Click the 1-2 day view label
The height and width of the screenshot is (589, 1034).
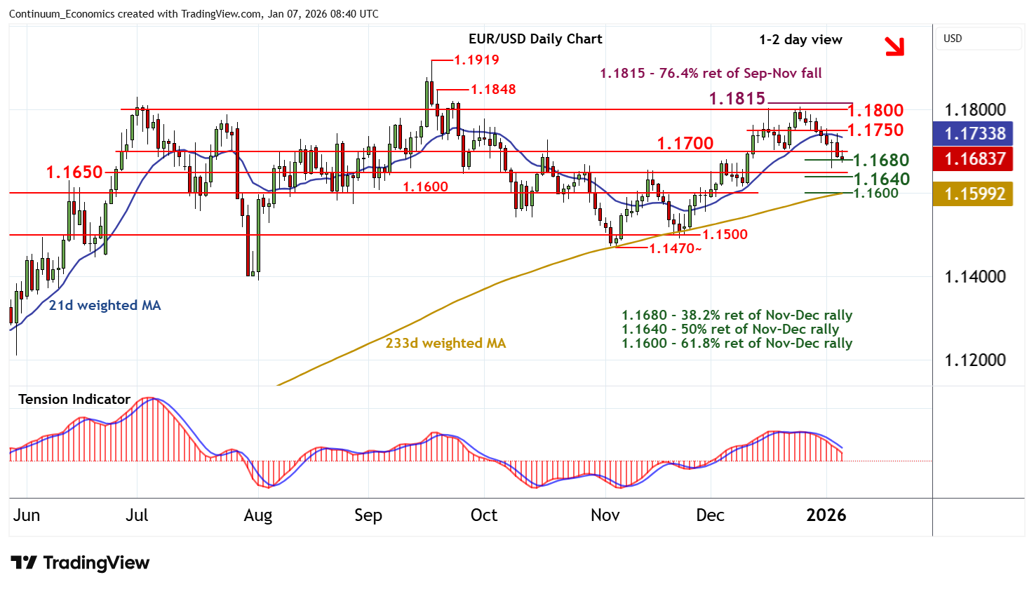point(800,40)
